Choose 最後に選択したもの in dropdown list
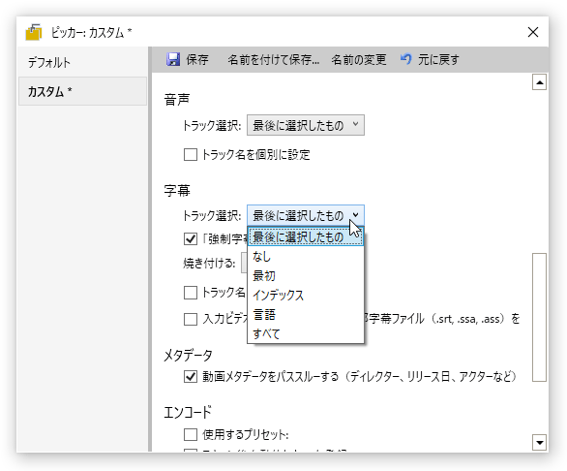This screenshot has height=471, width=567. [x=306, y=236]
